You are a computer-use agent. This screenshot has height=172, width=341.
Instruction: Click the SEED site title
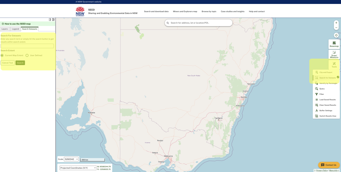coord(91,10)
